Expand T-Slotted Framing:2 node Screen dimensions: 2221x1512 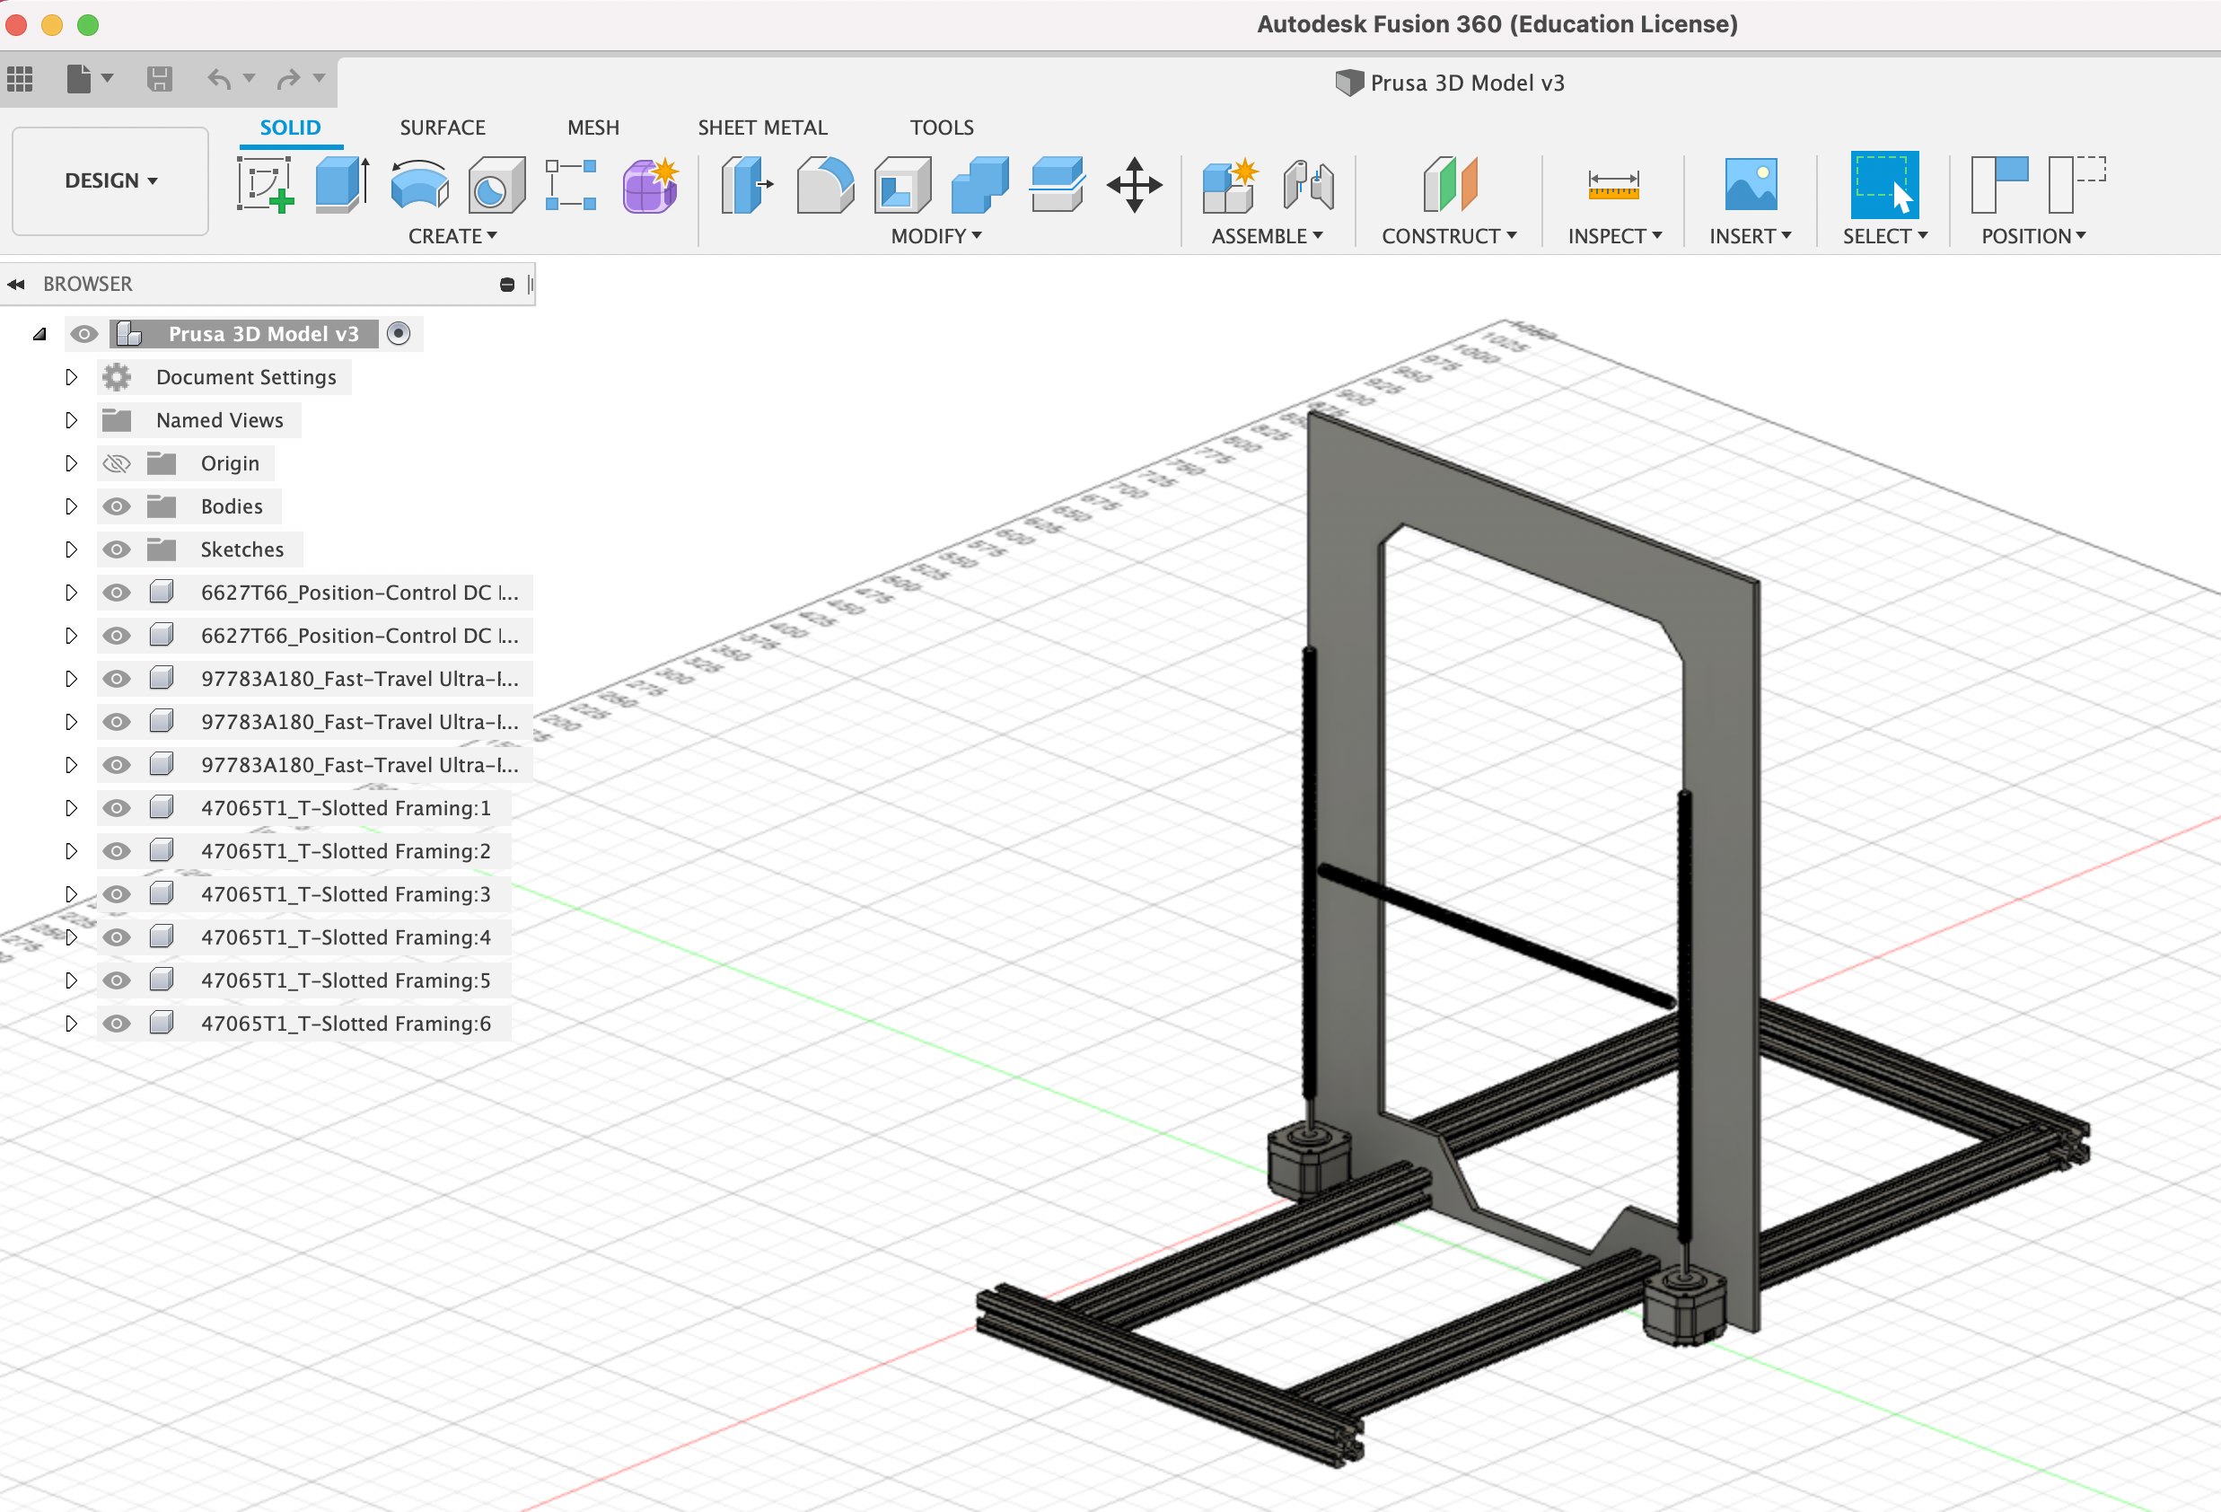71,851
